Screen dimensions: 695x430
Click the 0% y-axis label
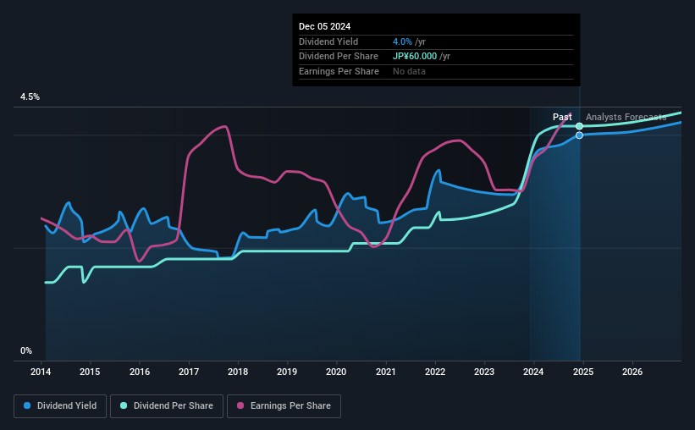(26, 350)
